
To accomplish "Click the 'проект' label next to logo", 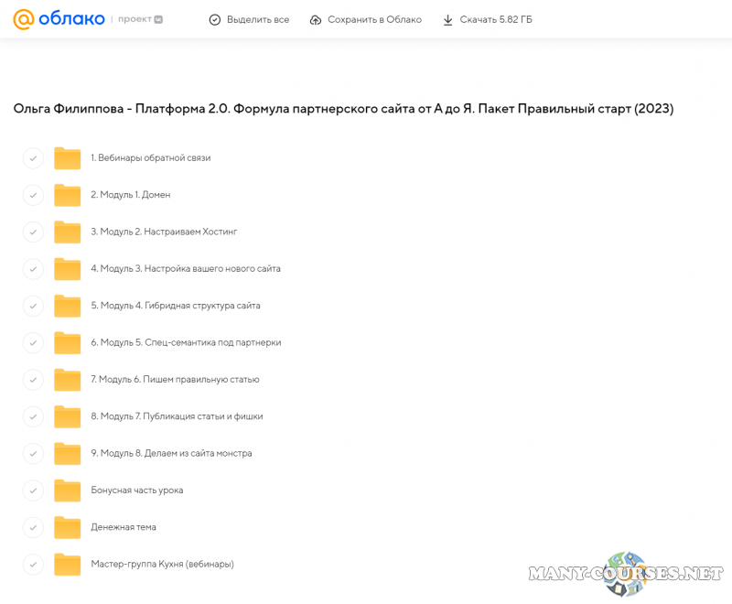I will tap(135, 19).
